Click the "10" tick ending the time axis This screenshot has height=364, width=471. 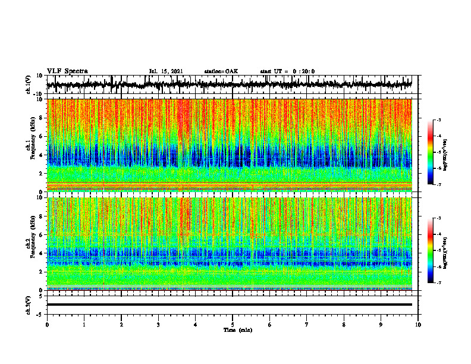coord(418,325)
